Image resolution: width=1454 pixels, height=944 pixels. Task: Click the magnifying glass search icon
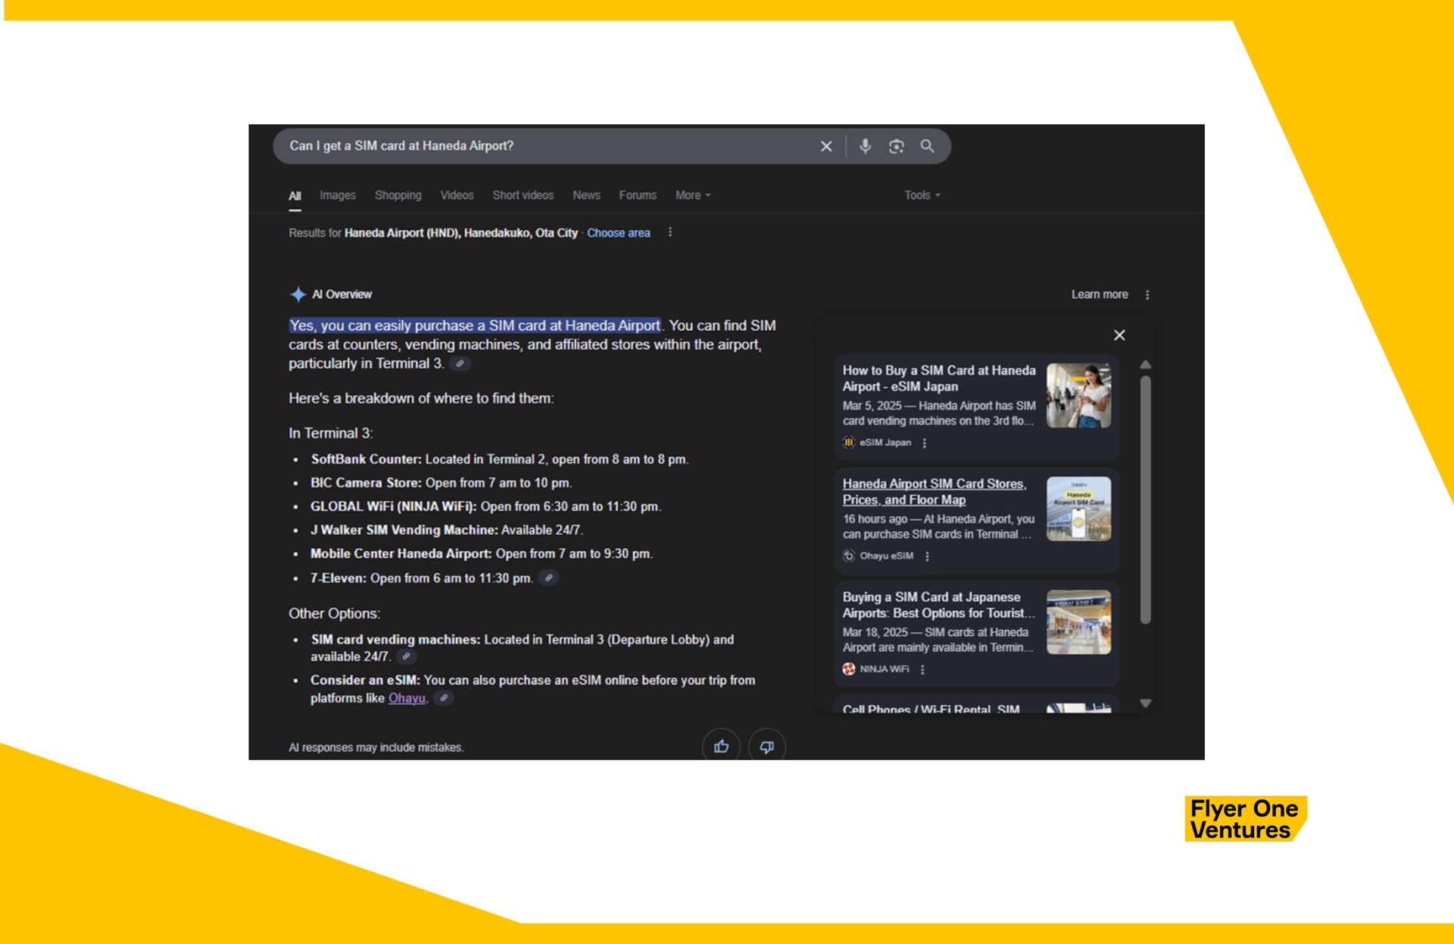[927, 146]
